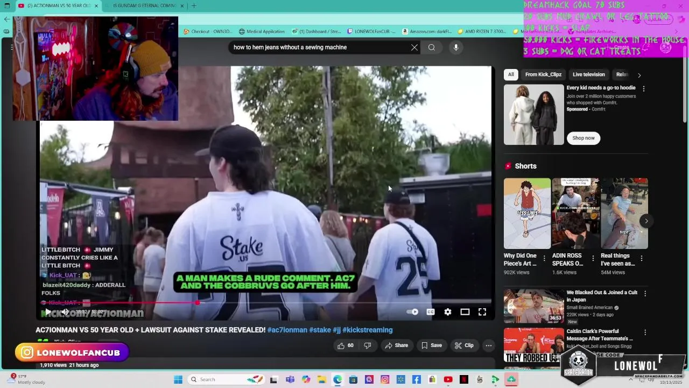
Task: Open Microsoft Teams from the taskbar
Action: click(290, 379)
